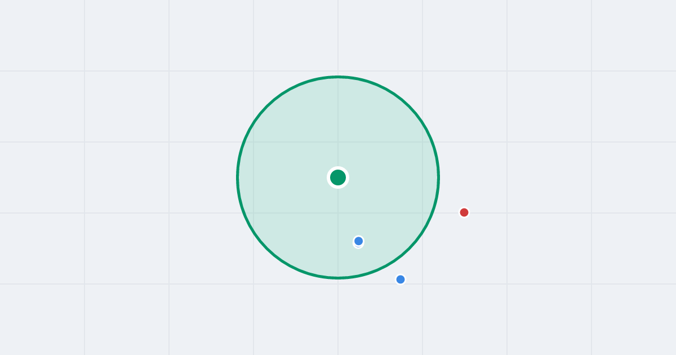
Task: Open the red point outside the radius
Action: pyautogui.click(x=464, y=212)
